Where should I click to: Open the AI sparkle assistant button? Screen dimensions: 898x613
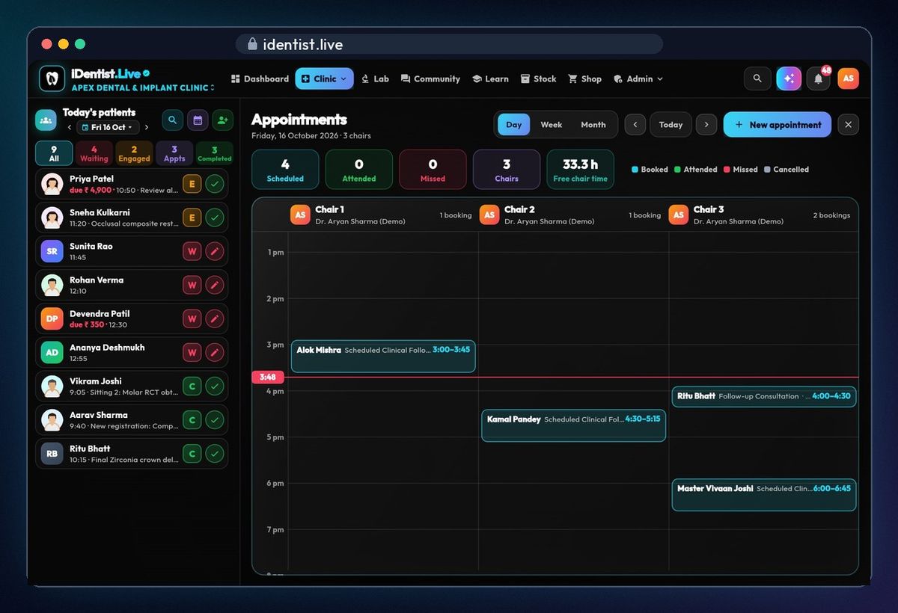pyautogui.click(x=789, y=78)
